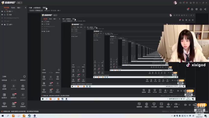Open Windows taskbar search
This screenshot has height=118, width=209.
click(x=8, y=116)
